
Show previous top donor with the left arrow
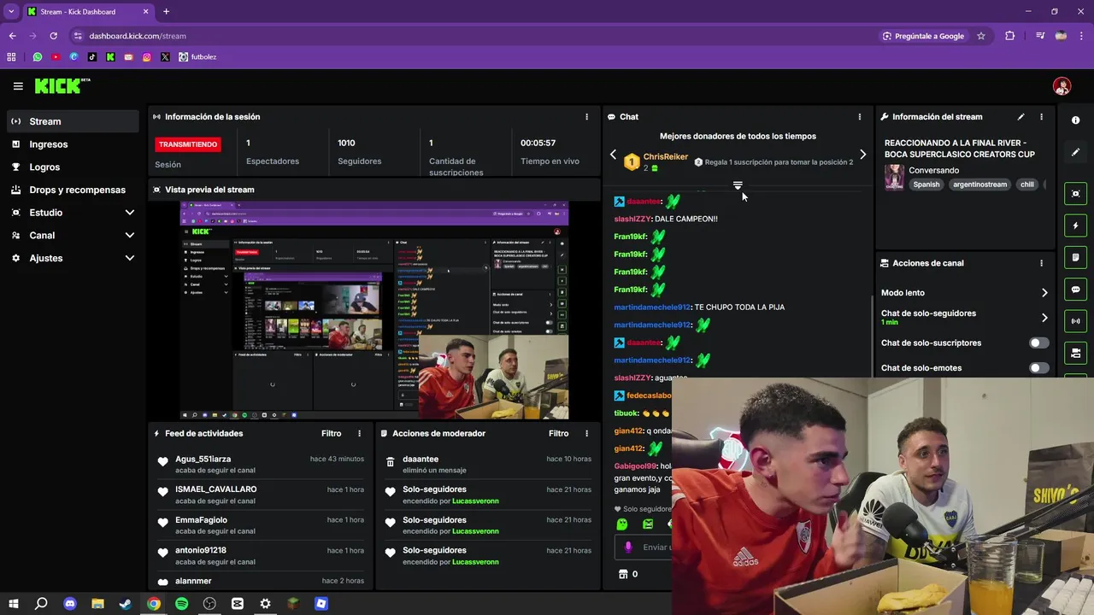click(x=613, y=155)
